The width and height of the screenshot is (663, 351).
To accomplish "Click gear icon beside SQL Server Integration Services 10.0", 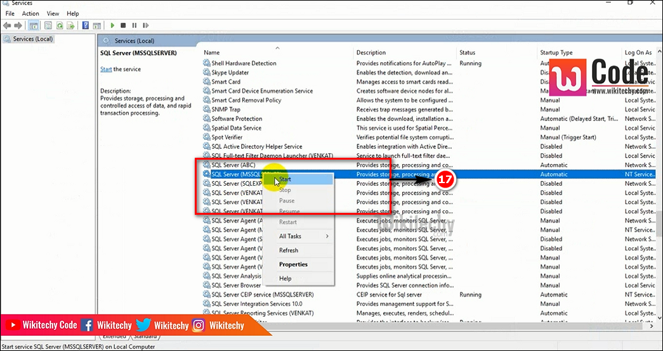I will pos(206,303).
